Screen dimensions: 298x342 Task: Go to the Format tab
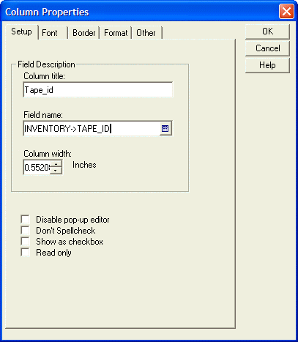pos(116,33)
